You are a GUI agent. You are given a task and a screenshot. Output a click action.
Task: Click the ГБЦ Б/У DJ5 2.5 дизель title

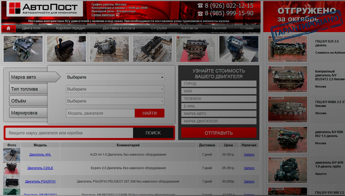pos(327,43)
